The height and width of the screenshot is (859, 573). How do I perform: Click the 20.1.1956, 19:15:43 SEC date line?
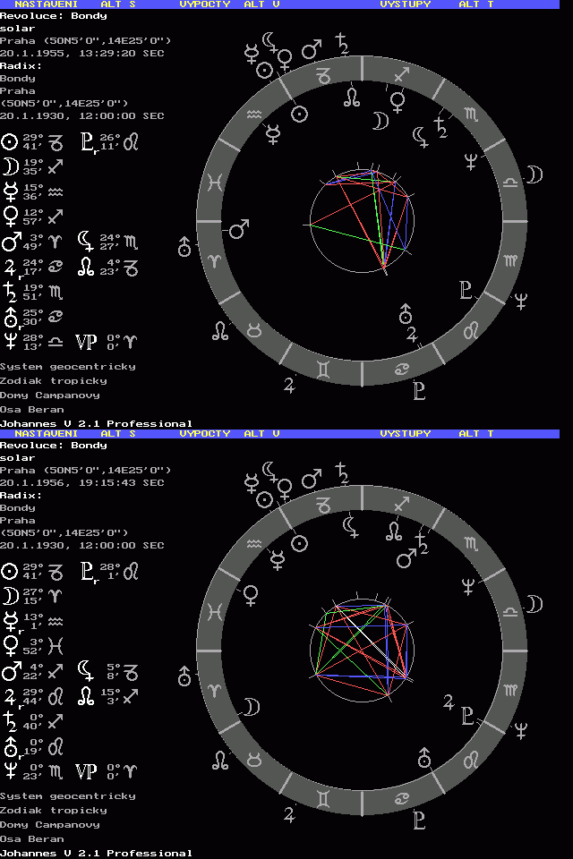(82, 482)
